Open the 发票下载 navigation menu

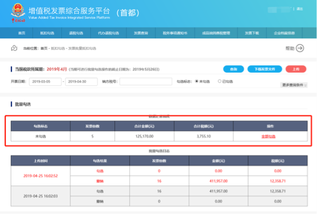click(252, 33)
